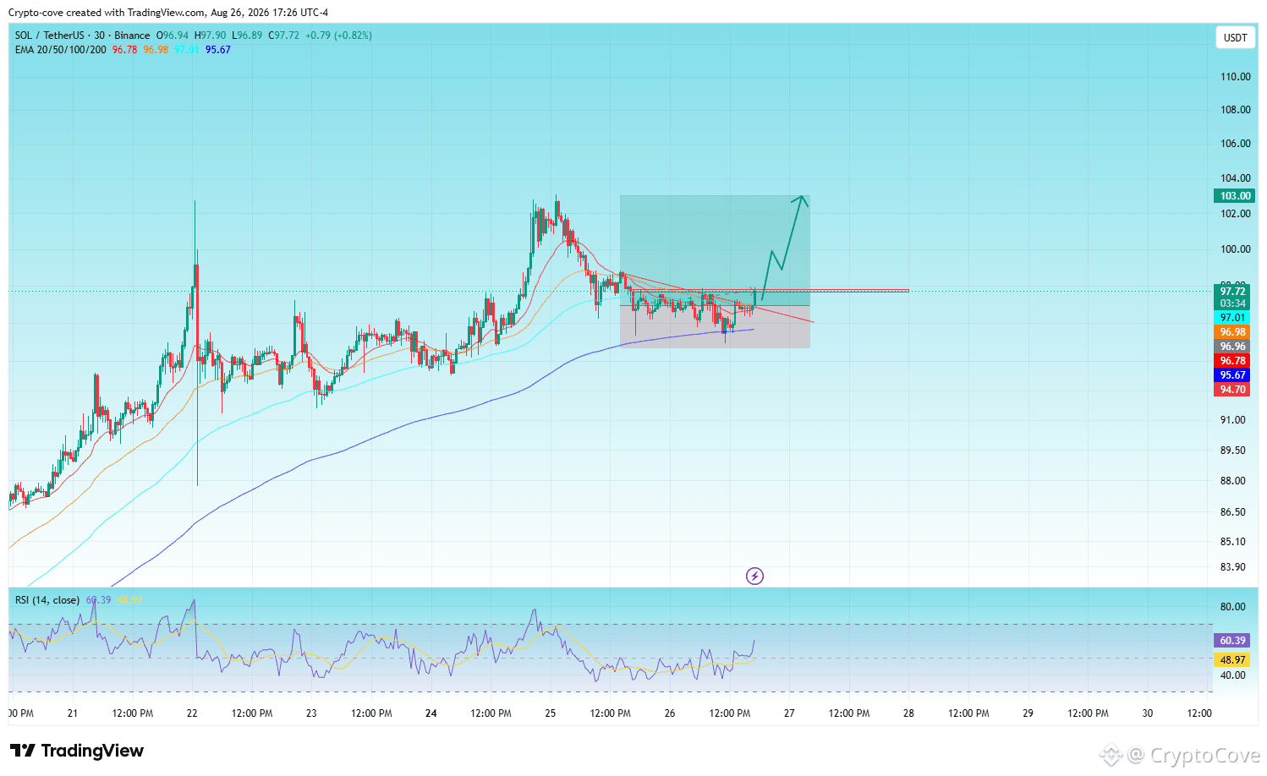Viewport: 1267px width, 776px height.
Task: Click date 28 on the time axis
Action: pos(908,713)
